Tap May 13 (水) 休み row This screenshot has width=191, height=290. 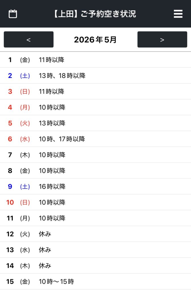tap(95, 250)
